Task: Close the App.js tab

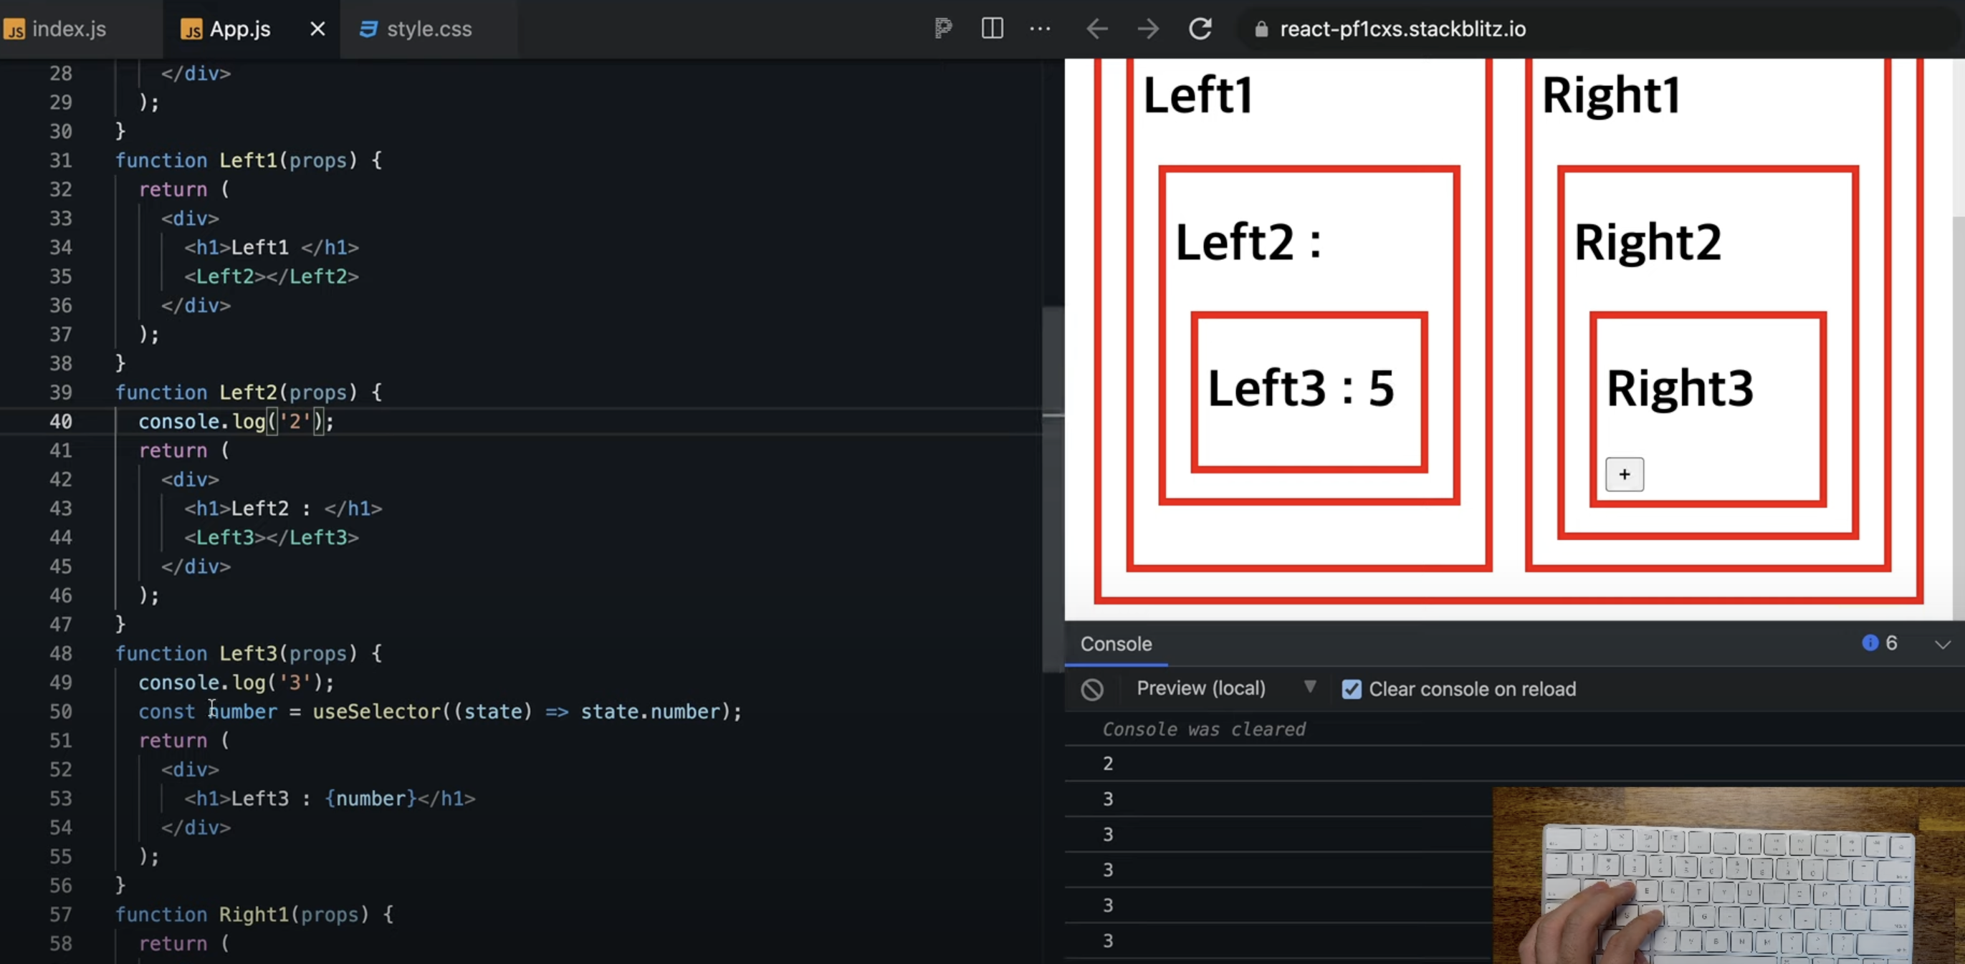Action: 317,29
